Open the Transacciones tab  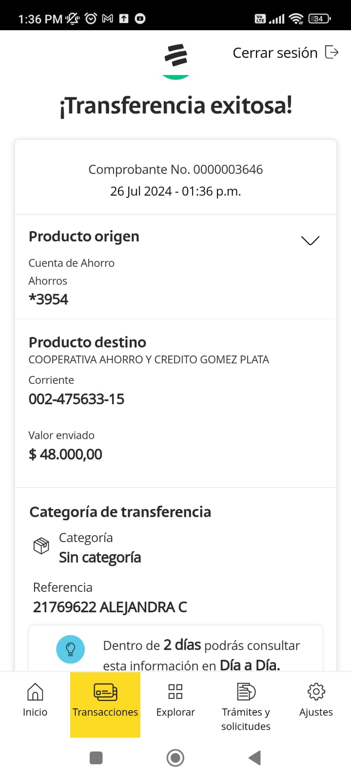coord(105,700)
